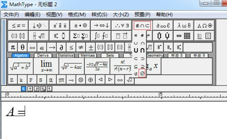The image size is (227, 139).
Task: Open the embellishments palette
Action: click(x=60, y=26)
